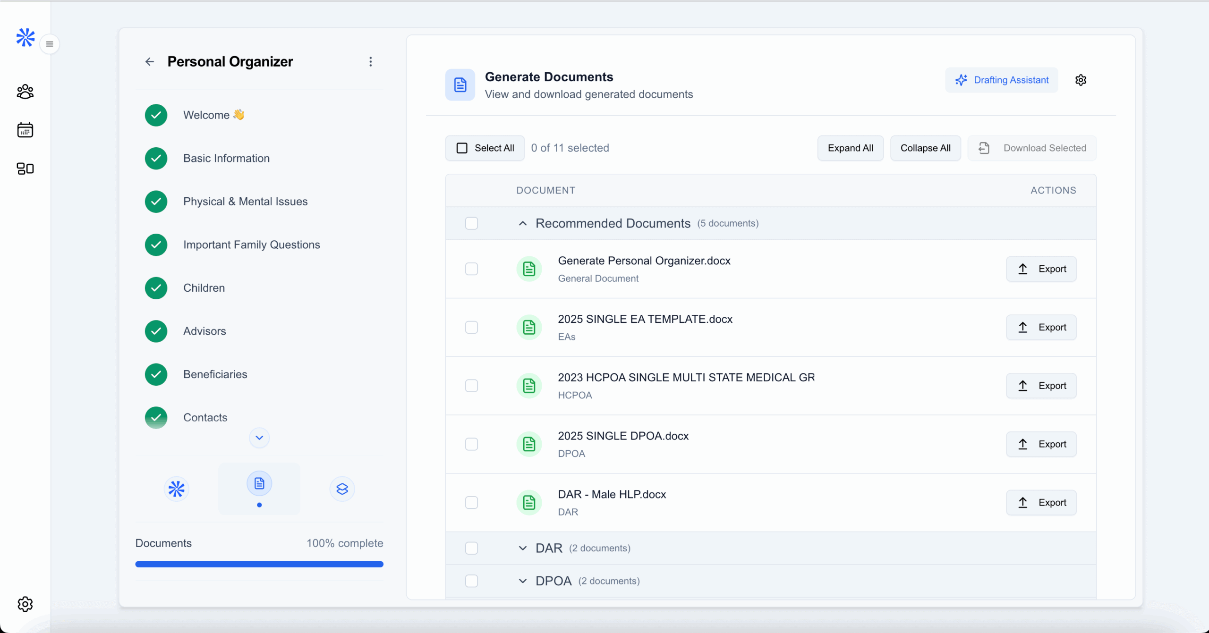Click the Documents progress bar
Screen dimensions: 1209x633
click(259, 564)
